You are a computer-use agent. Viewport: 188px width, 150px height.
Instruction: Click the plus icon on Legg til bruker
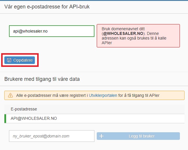(102, 136)
